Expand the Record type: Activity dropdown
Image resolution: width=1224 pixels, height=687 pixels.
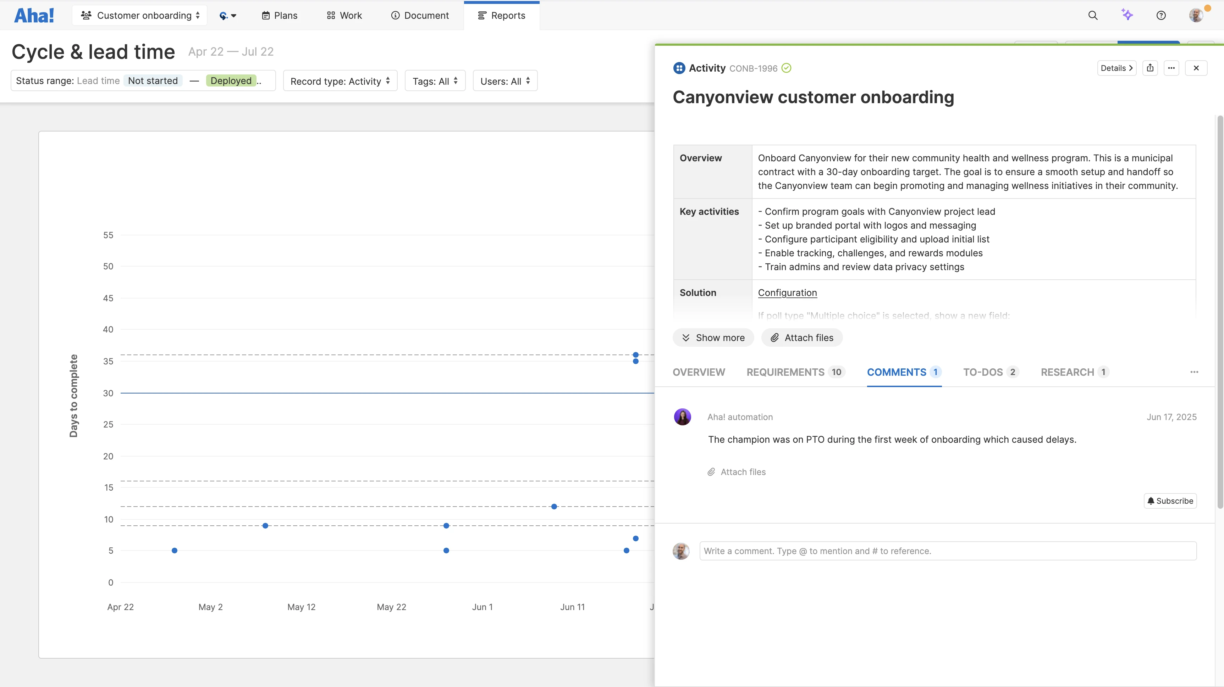pos(340,81)
